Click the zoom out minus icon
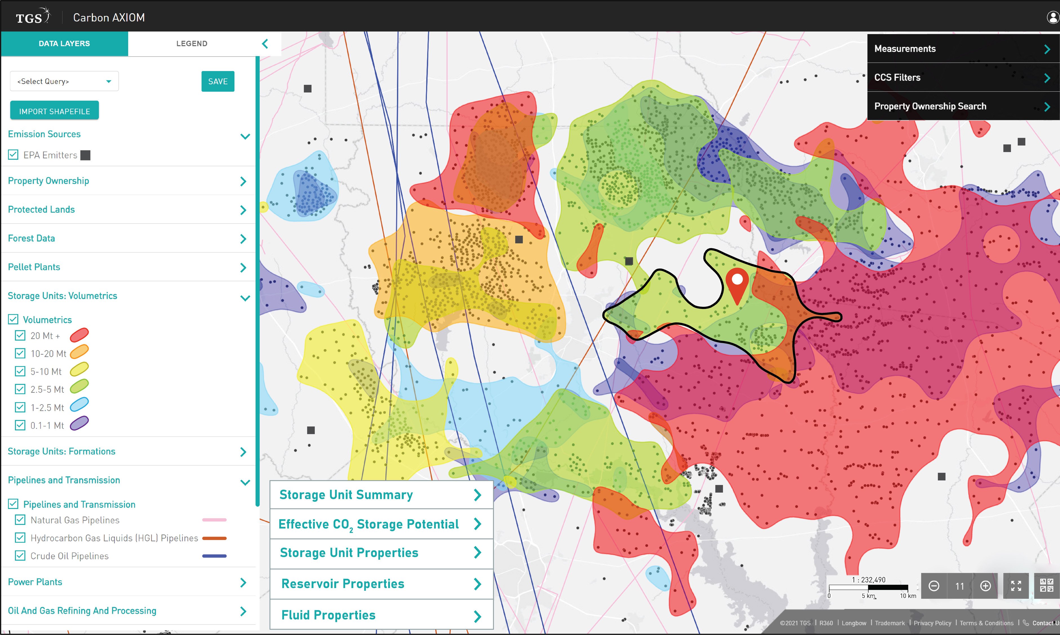 (x=934, y=586)
